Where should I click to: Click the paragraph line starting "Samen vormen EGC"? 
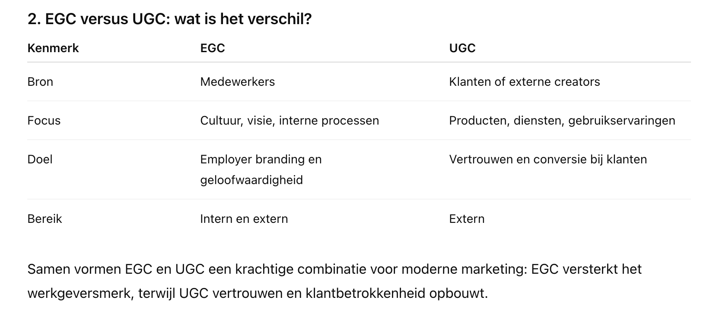334,269
